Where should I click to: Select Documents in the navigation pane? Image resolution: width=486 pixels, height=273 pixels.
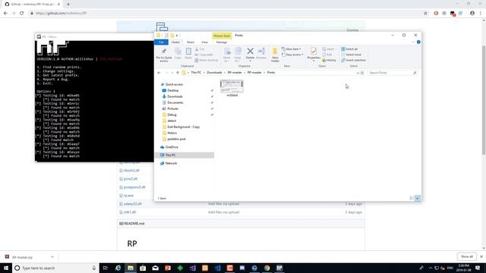coord(175,102)
